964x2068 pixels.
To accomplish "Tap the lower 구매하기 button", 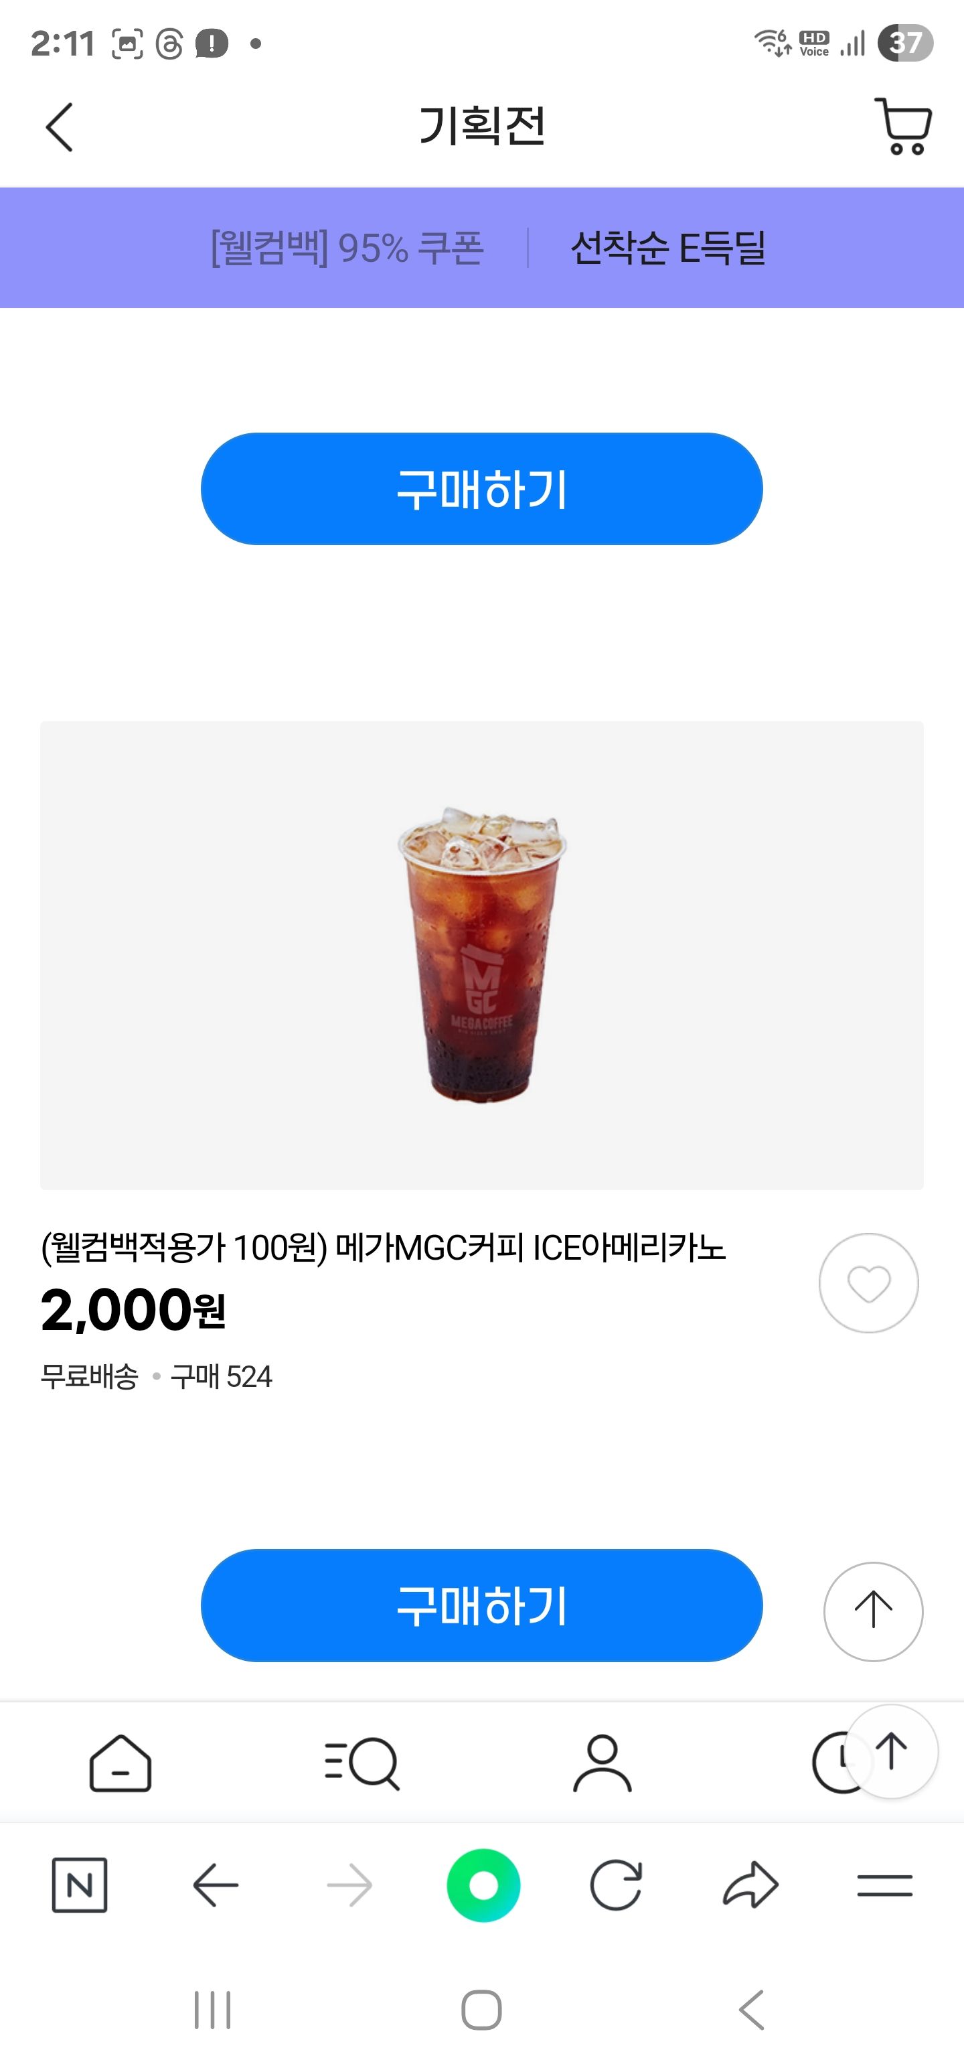I will coord(481,1606).
